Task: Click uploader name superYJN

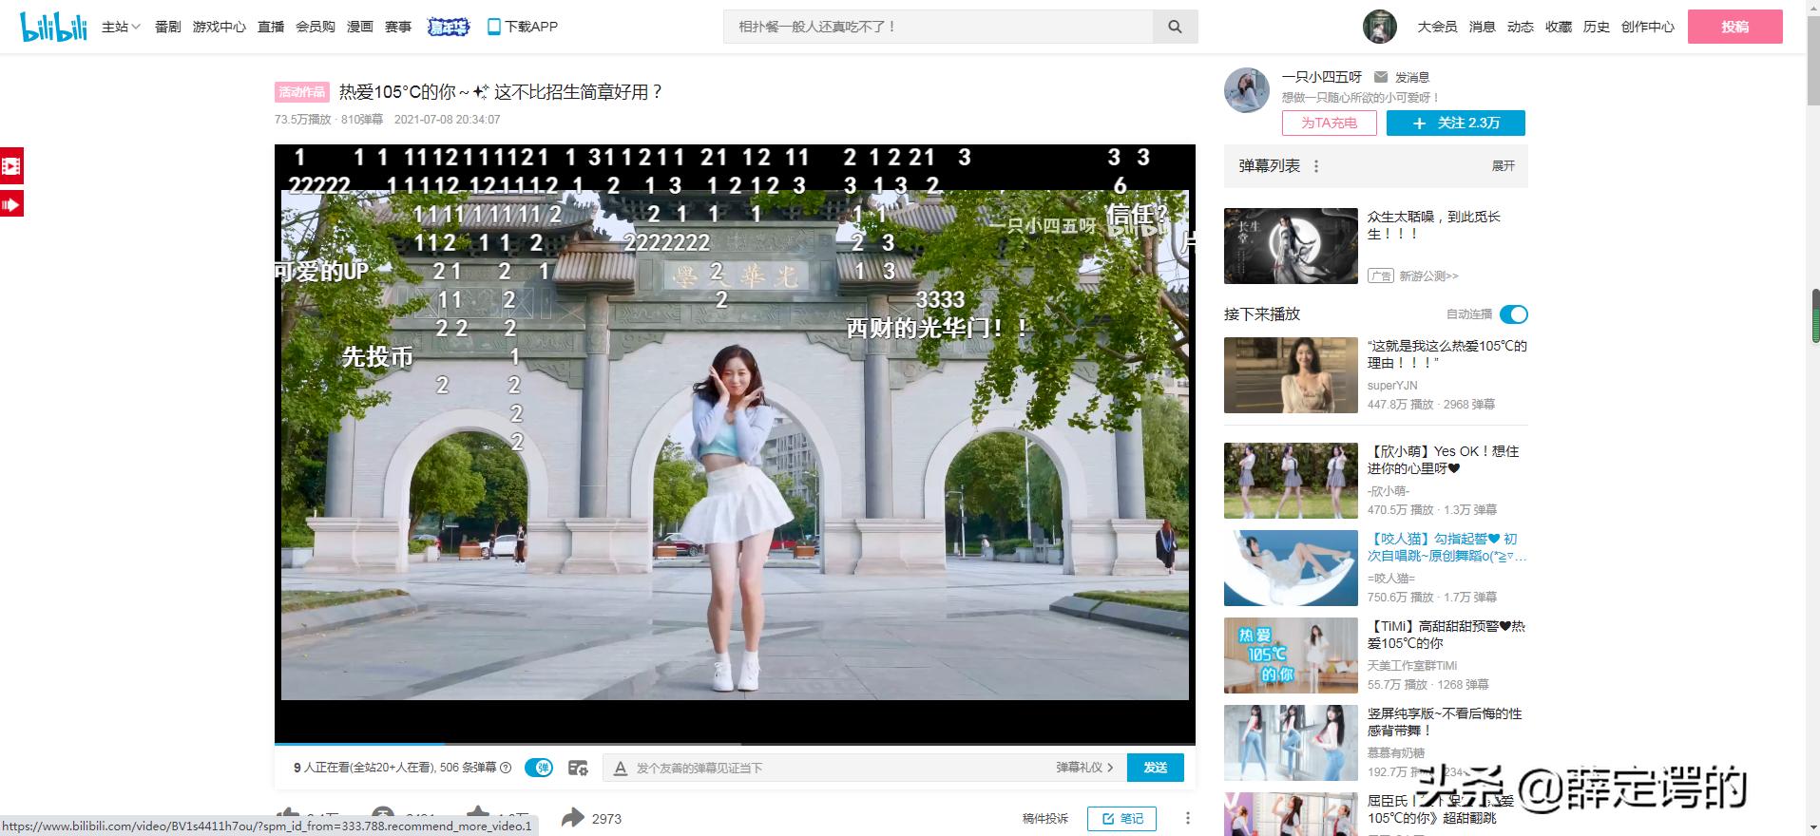Action: [1392, 386]
